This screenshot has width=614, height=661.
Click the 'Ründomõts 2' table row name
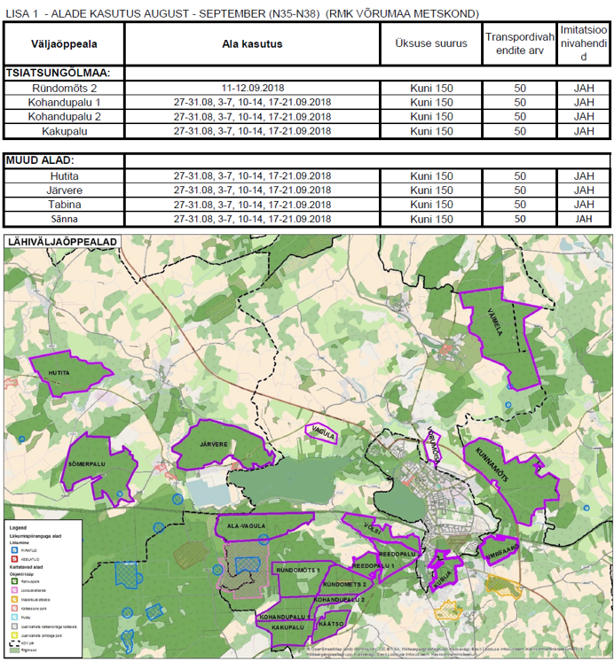click(x=64, y=88)
